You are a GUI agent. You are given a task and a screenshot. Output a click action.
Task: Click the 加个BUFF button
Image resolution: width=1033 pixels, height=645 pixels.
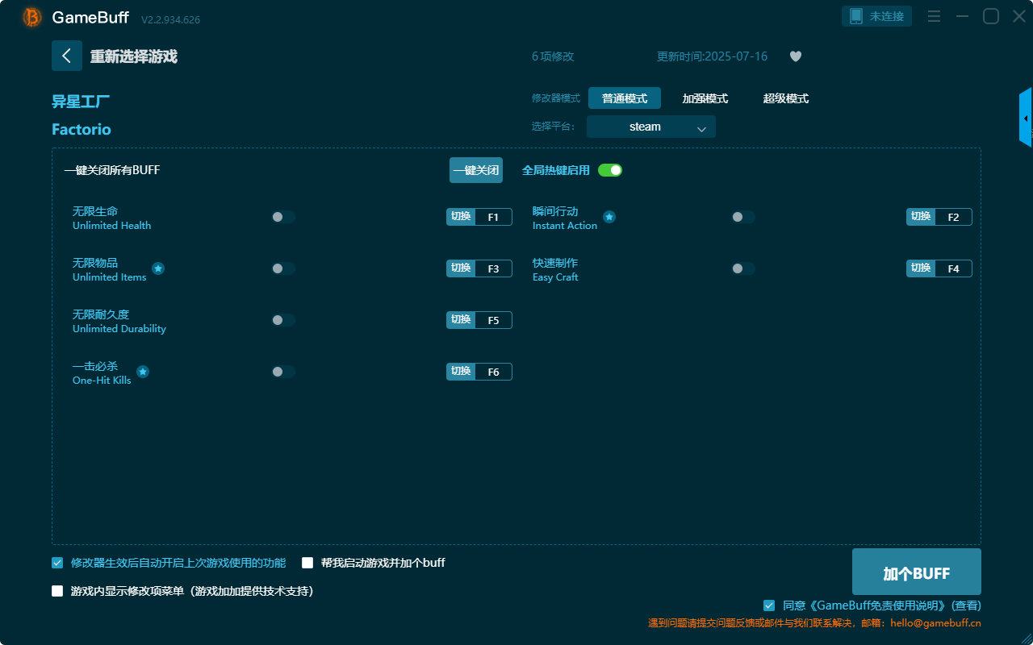click(x=916, y=572)
